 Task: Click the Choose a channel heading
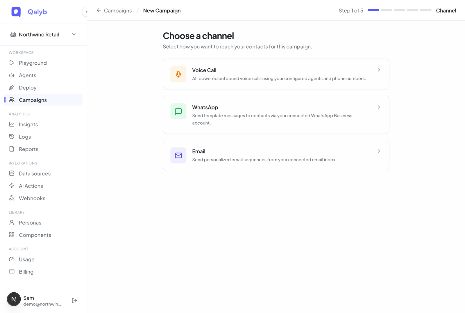198,36
